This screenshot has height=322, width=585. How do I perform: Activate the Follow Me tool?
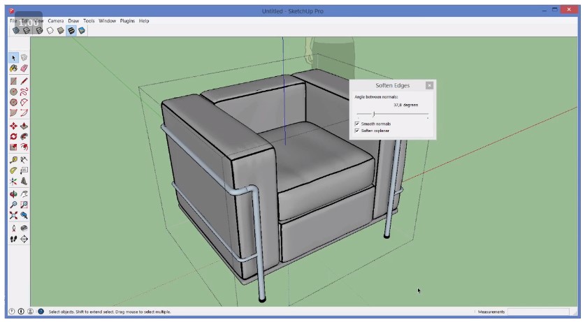click(24, 136)
